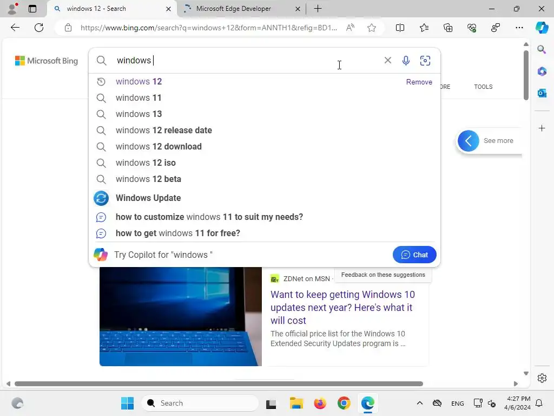Open Outlook in the sidebar
Viewport: 554px width, 416px height.
(542, 93)
